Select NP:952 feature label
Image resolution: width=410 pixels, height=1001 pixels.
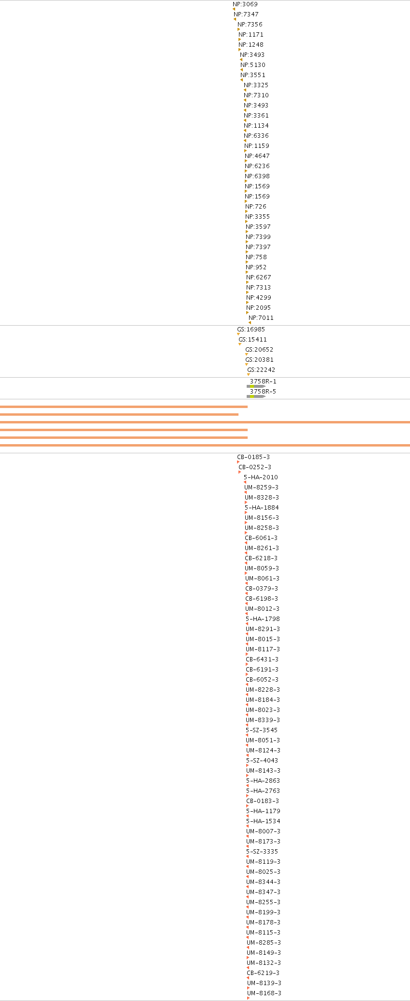tap(256, 267)
